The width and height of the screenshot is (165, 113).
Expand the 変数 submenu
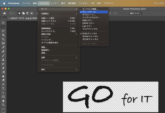tap(59, 58)
